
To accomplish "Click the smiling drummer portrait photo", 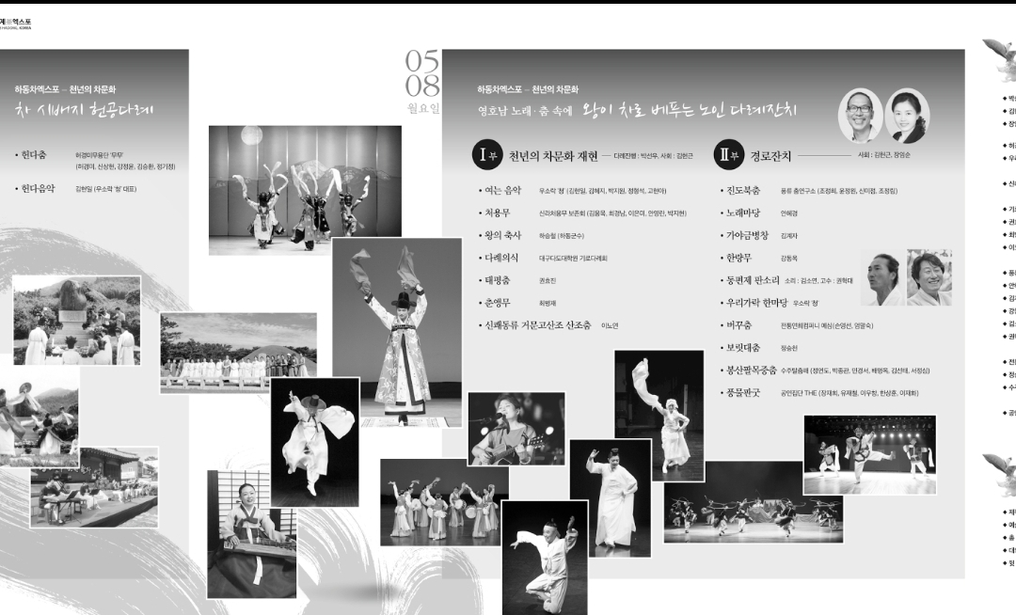I will 929,278.
